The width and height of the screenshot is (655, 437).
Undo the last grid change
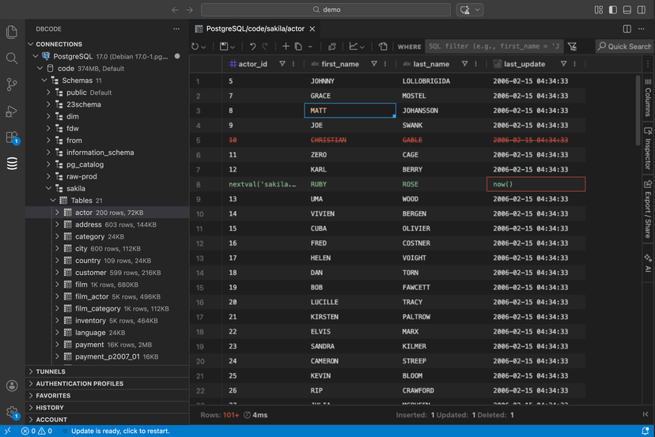(x=252, y=47)
